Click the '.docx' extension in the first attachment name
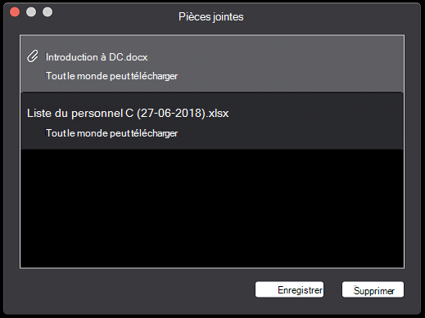425x318 pixels. [136, 57]
